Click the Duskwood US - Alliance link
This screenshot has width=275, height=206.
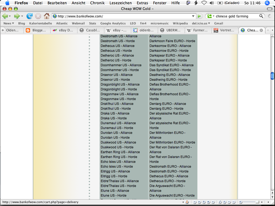118,142
